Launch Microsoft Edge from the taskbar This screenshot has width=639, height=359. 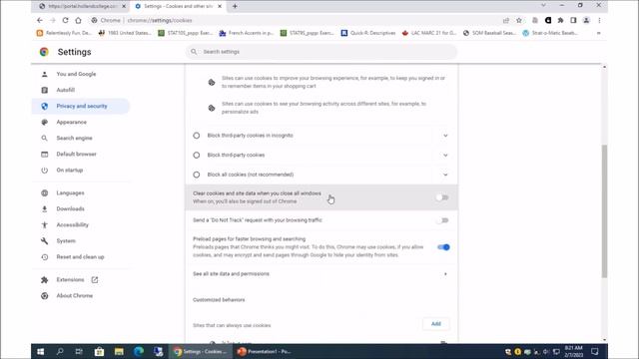139,352
